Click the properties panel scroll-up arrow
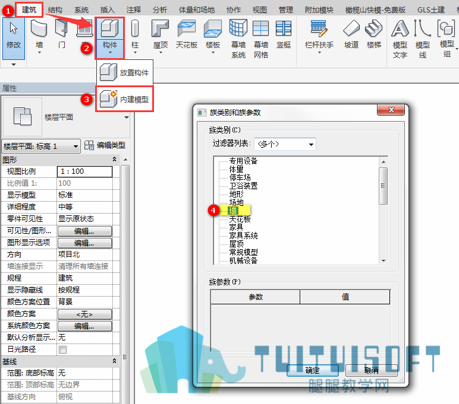Viewport: 459px width, 404px height. [x=125, y=160]
